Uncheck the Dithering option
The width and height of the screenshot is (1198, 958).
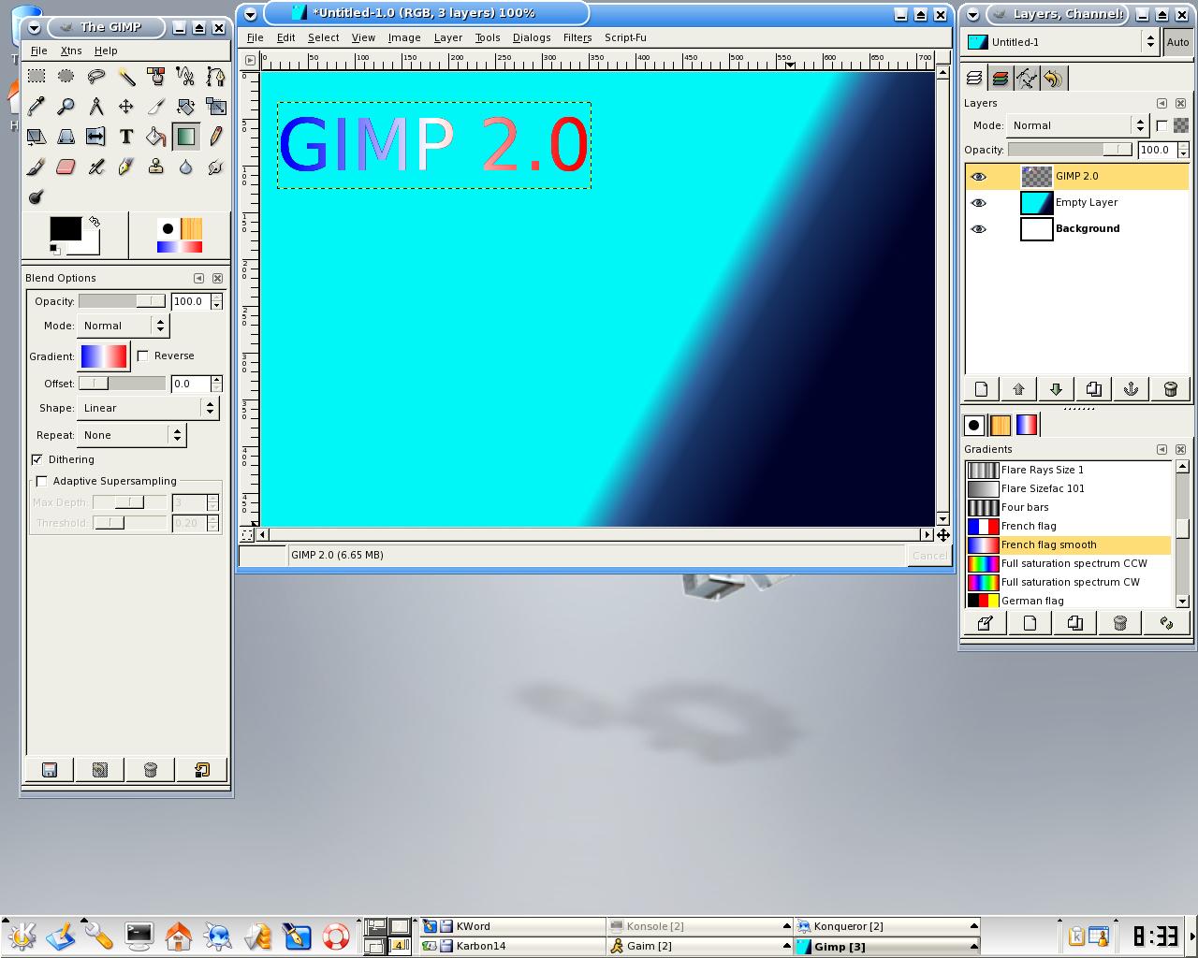[x=37, y=459]
